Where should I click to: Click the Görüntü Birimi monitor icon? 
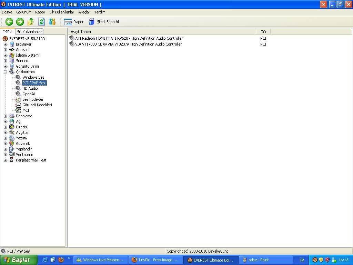point(12,66)
